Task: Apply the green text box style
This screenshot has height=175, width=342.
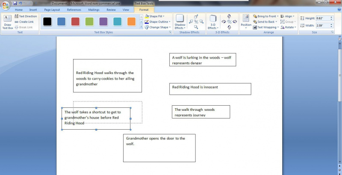Action: 89,21
